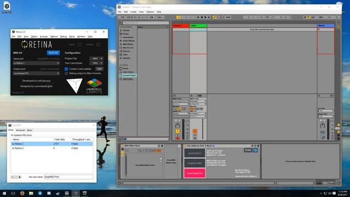Open Retina's Project File dropdown

click(96, 59)
